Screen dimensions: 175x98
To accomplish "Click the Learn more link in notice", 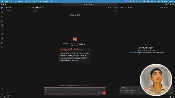I will (x=75, y=60).
